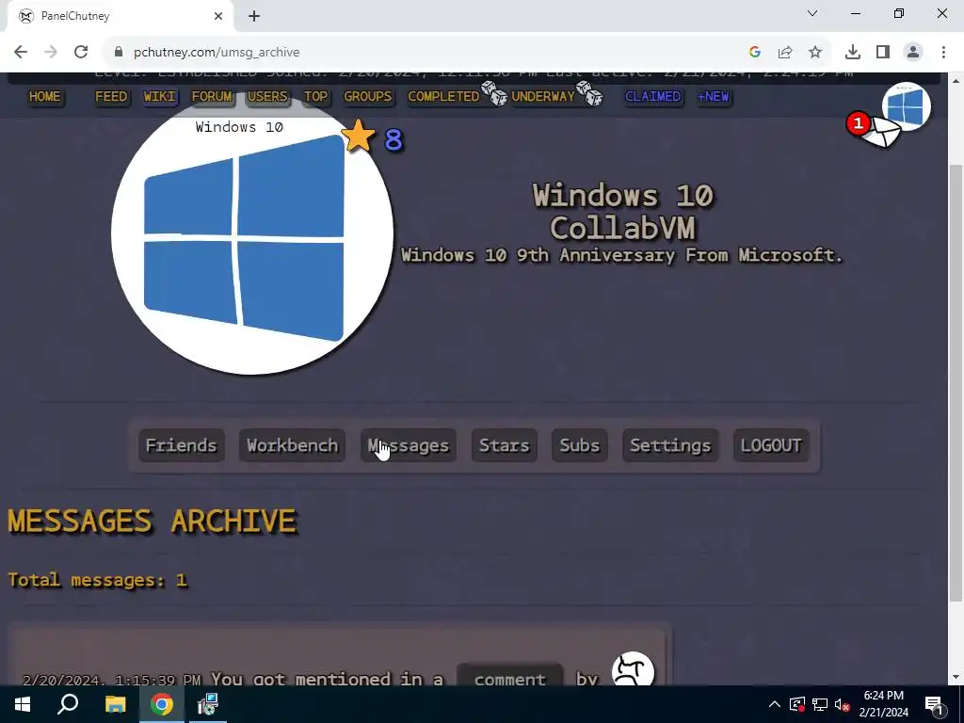Click the installer icon on the taskbar
Image resolution: width=964 pixels, height=723 pixels.
[x=208, y=704]
